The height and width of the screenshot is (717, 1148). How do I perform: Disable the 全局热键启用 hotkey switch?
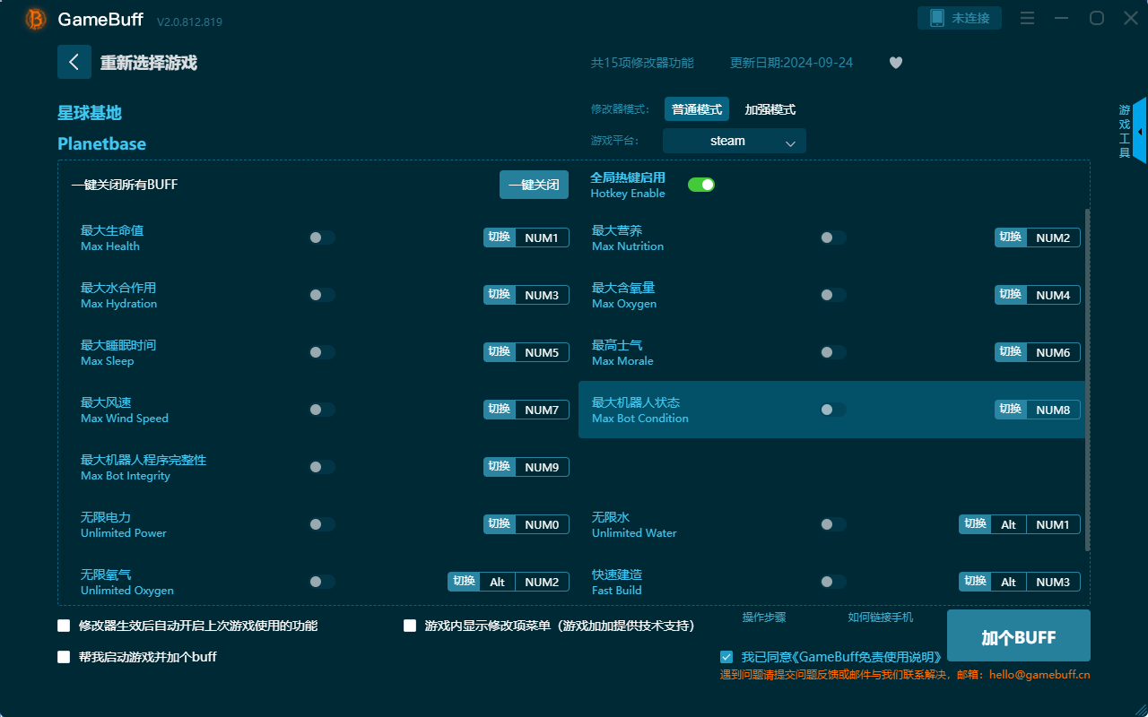[700, 184]
